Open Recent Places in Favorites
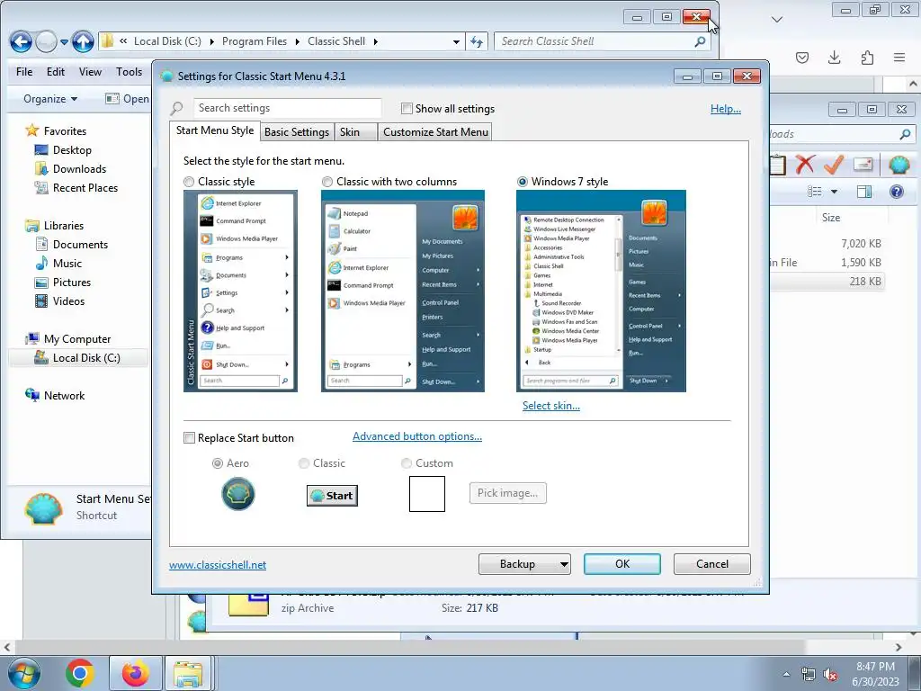Screen dimensions: 921x691 (x=85, y=187)
